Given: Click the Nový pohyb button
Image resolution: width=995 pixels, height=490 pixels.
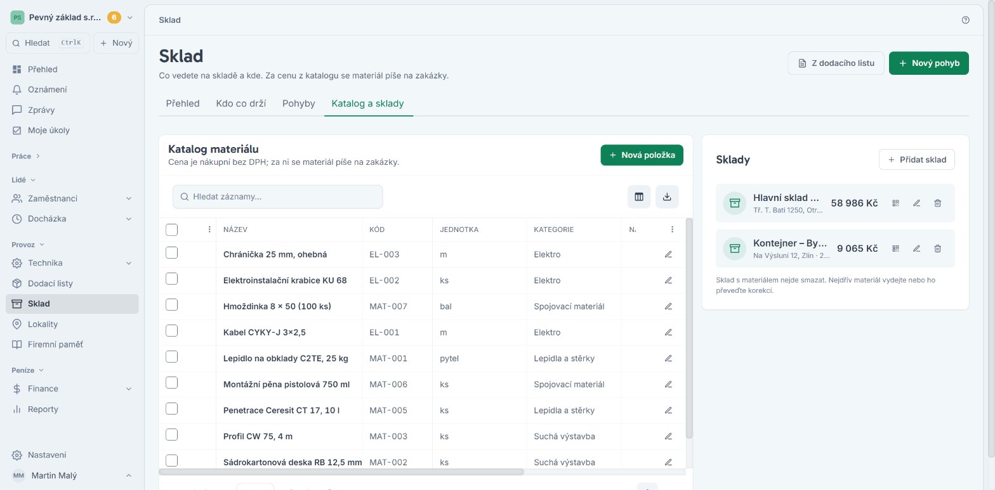Looking at the screenshot, I should click(929, 63).
